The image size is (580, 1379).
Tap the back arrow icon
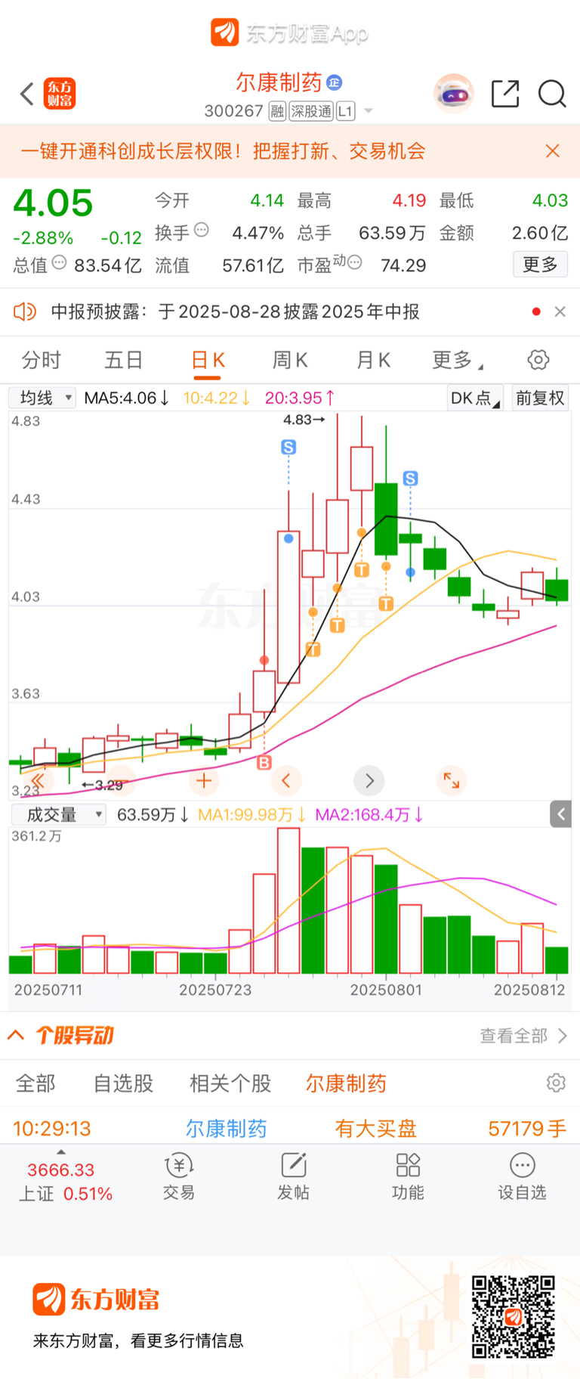coord(27,94)
